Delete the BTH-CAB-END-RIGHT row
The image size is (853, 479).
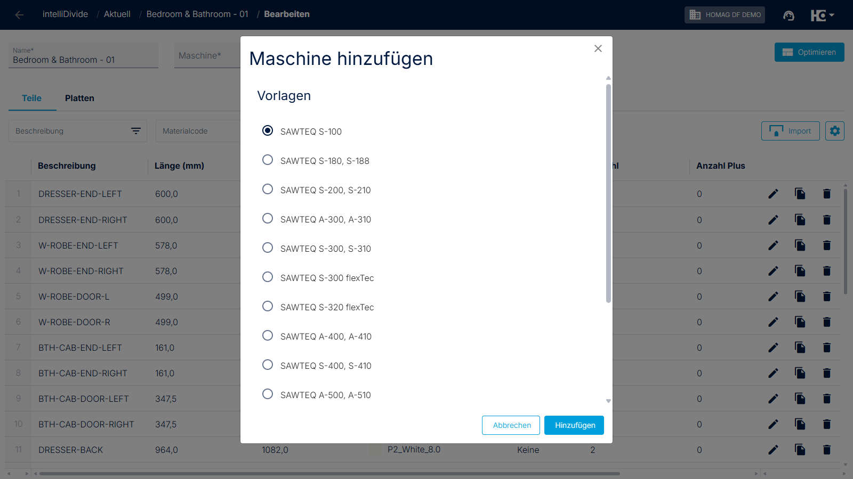[827, 373]
